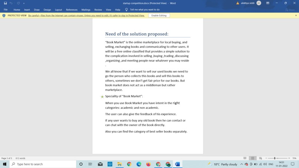
Task: Click the zoom in plus button
Action: coord(289,158)
